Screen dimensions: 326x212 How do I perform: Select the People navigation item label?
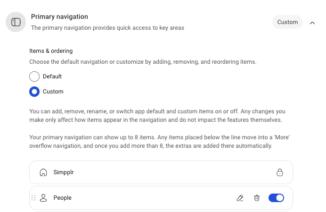pos(62,198)
